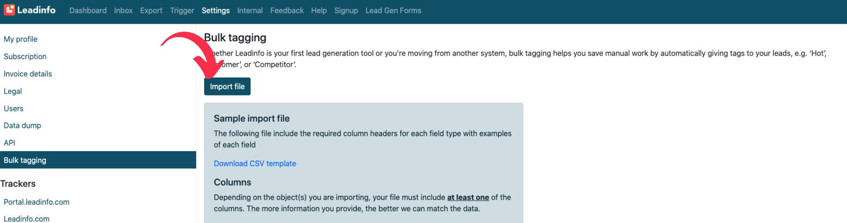Open Portal.leadinfo.com tracker
Image resolution: width=847 pixels, height=223 pixels.
click(37, 202)
